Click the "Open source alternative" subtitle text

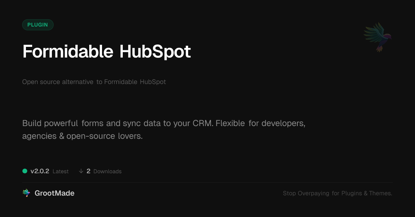click(58, 82)
